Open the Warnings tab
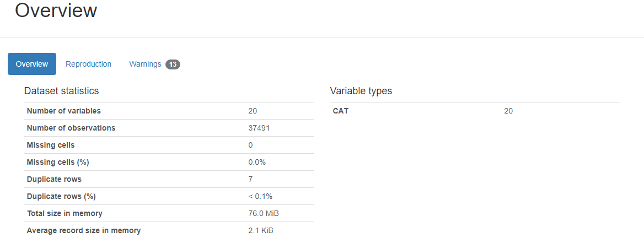 (x=145, y=64)
